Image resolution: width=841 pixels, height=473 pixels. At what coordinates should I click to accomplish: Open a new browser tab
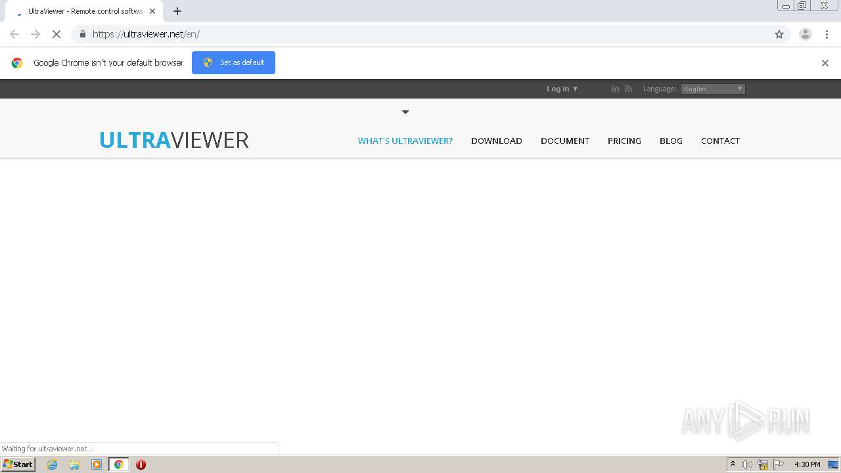tap(177, 11)
